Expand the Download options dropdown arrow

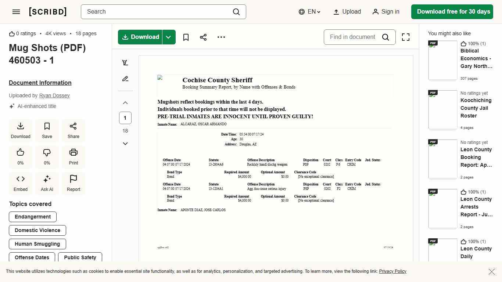(x=169, y=37)
